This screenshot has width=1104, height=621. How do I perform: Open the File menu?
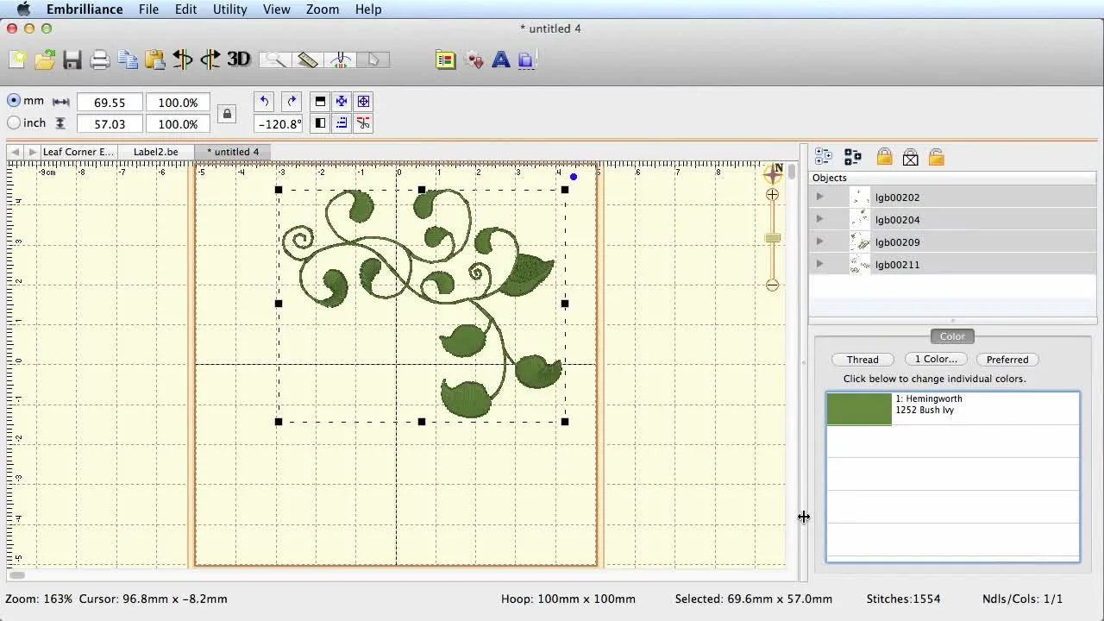pyautogui.click(x=148, y=9)
